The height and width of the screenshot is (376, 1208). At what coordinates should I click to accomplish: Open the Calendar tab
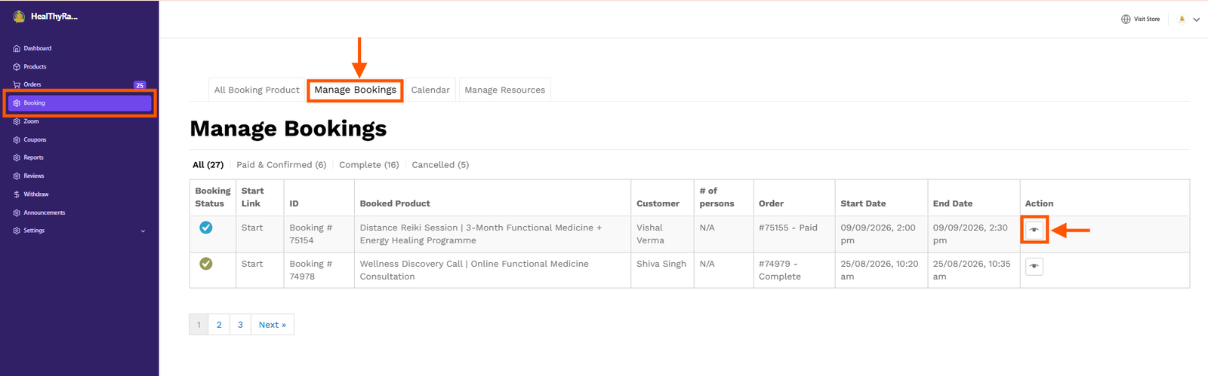pyautogui.click(x=430, y=90)
